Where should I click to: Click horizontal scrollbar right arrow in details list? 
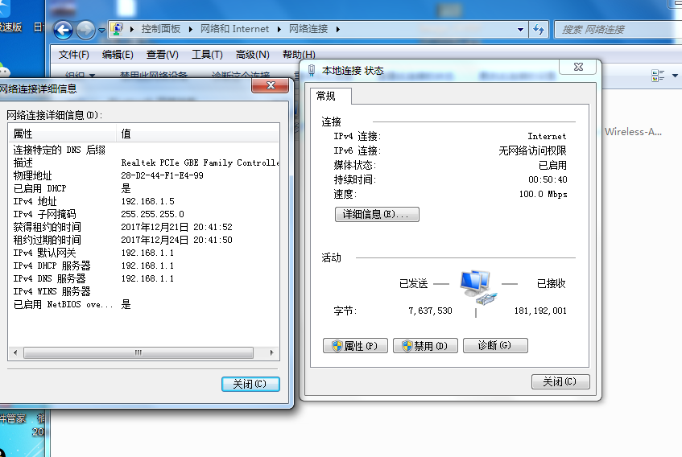272,352
